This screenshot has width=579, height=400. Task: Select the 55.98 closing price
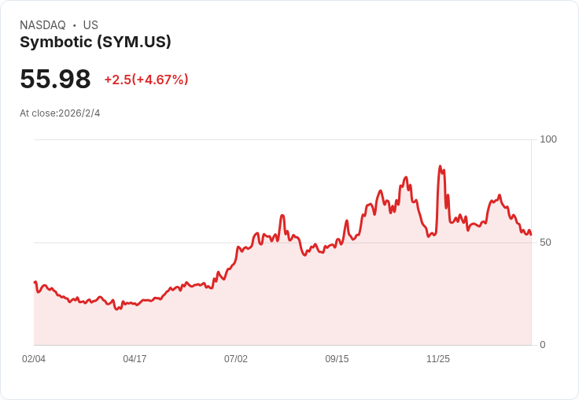pos(55,80)
